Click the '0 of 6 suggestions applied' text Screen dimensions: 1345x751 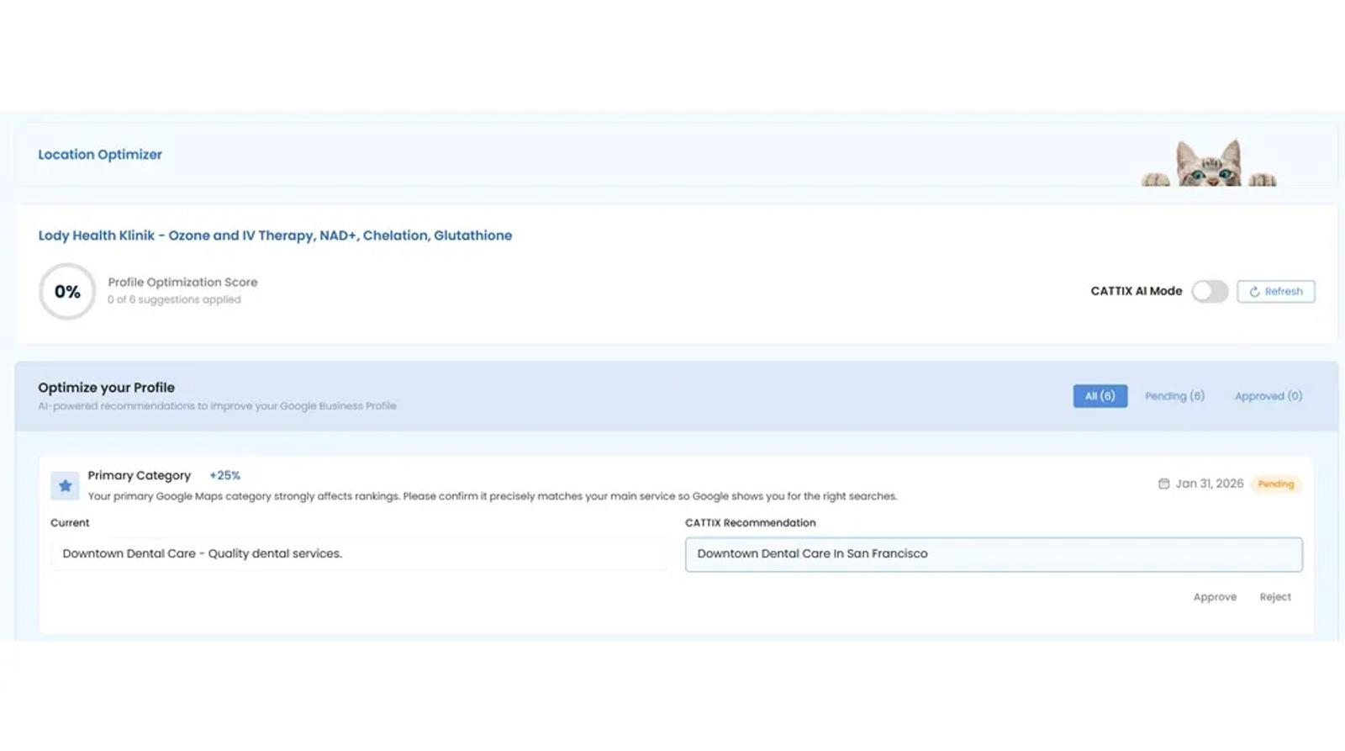[x=174, y=299]
